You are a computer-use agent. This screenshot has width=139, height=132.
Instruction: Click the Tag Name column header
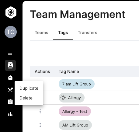pos(69,71)
